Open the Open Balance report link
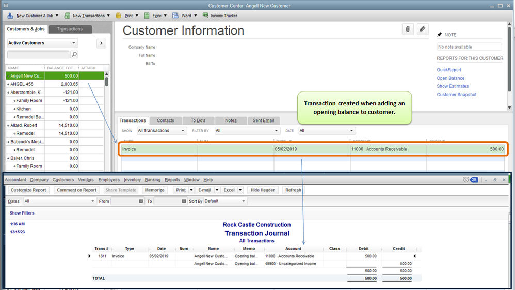 click(450, 78)
